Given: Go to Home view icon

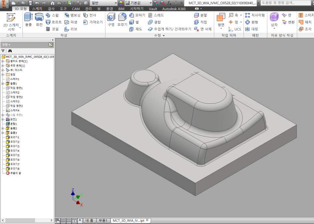Looking at the screenshot, I should click(52, 3).
